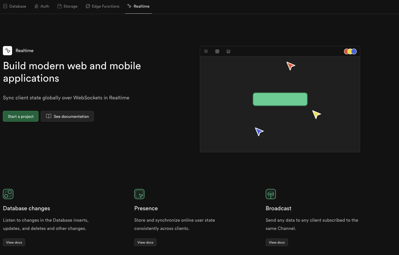The image size is (399, 255).
Task: Click the yellow cursor arrow in demo
Action: point(316,114)
